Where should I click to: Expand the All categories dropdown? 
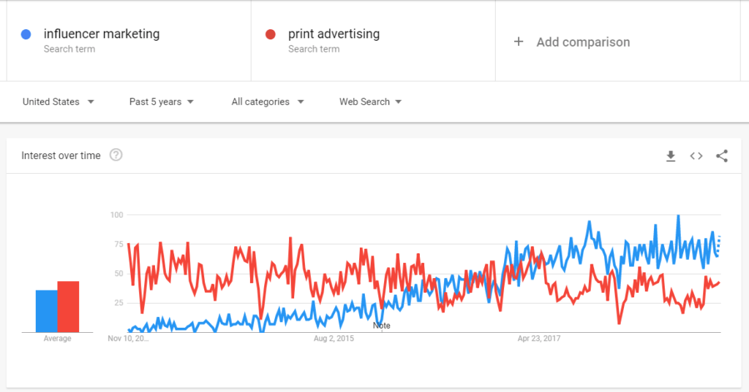tap(268, 101)
